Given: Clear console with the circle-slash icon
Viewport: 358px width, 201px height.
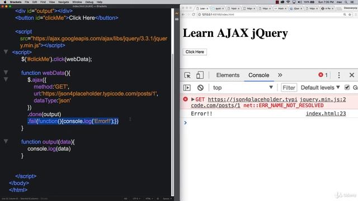Looking at the screenshot, I should [200, 88].
